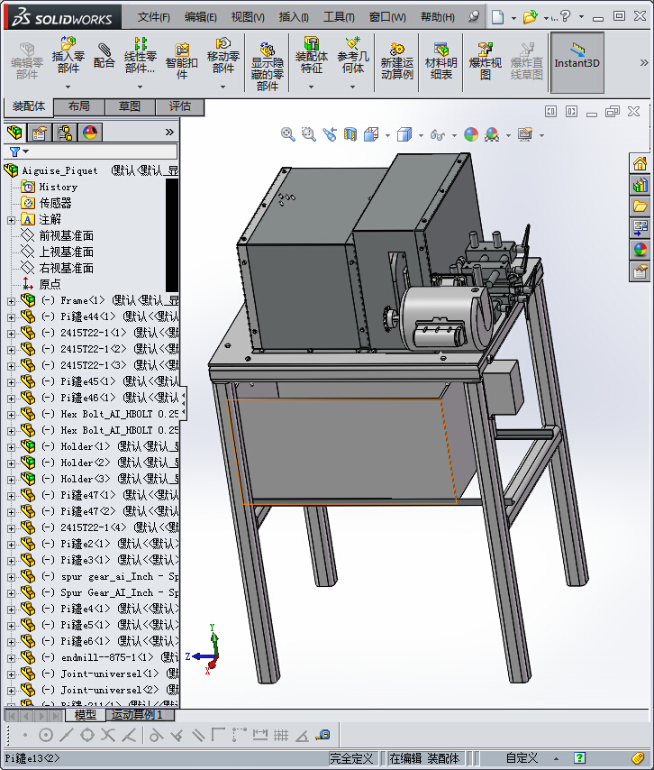The height and width of the screenshot is (770, 654).
Task: Expand the command ribbon overflow chevron
Action: click(644, 63)
